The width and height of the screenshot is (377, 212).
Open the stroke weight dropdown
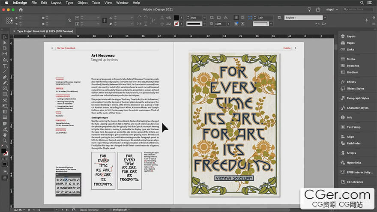point(204,18)
